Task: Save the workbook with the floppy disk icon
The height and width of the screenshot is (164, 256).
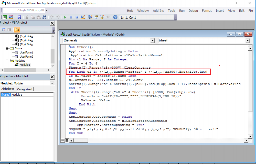Action: pos(19,17)
